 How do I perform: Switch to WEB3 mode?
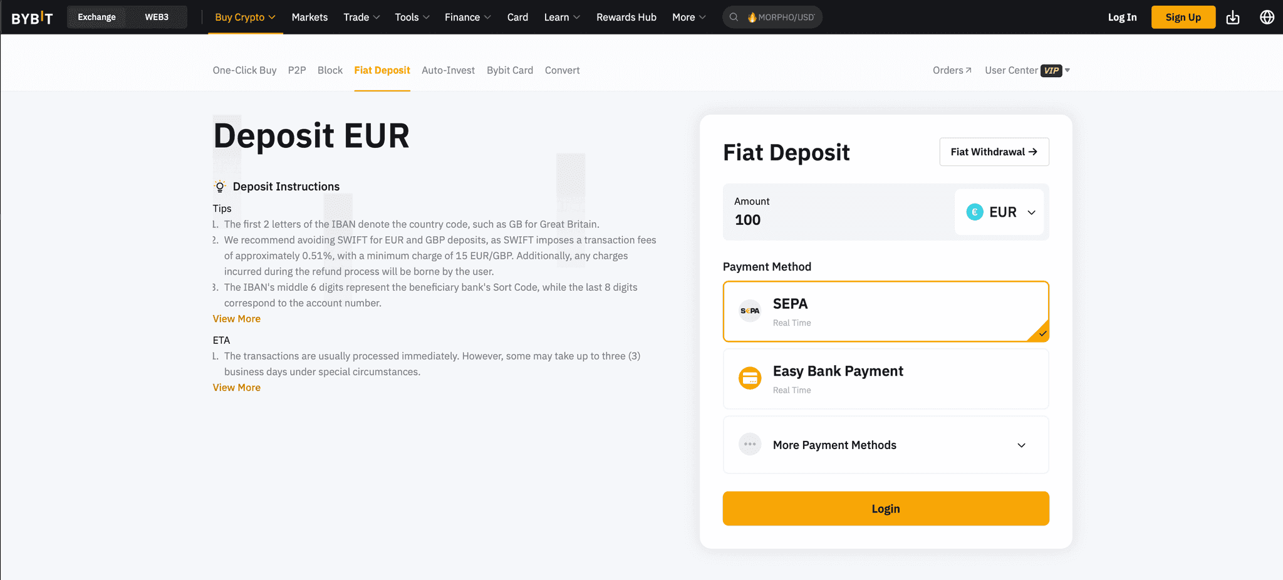click(x=157, y=17)
